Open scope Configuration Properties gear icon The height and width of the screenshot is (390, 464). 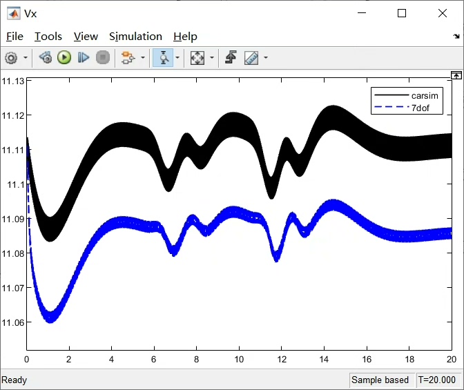tap(11, 58)
